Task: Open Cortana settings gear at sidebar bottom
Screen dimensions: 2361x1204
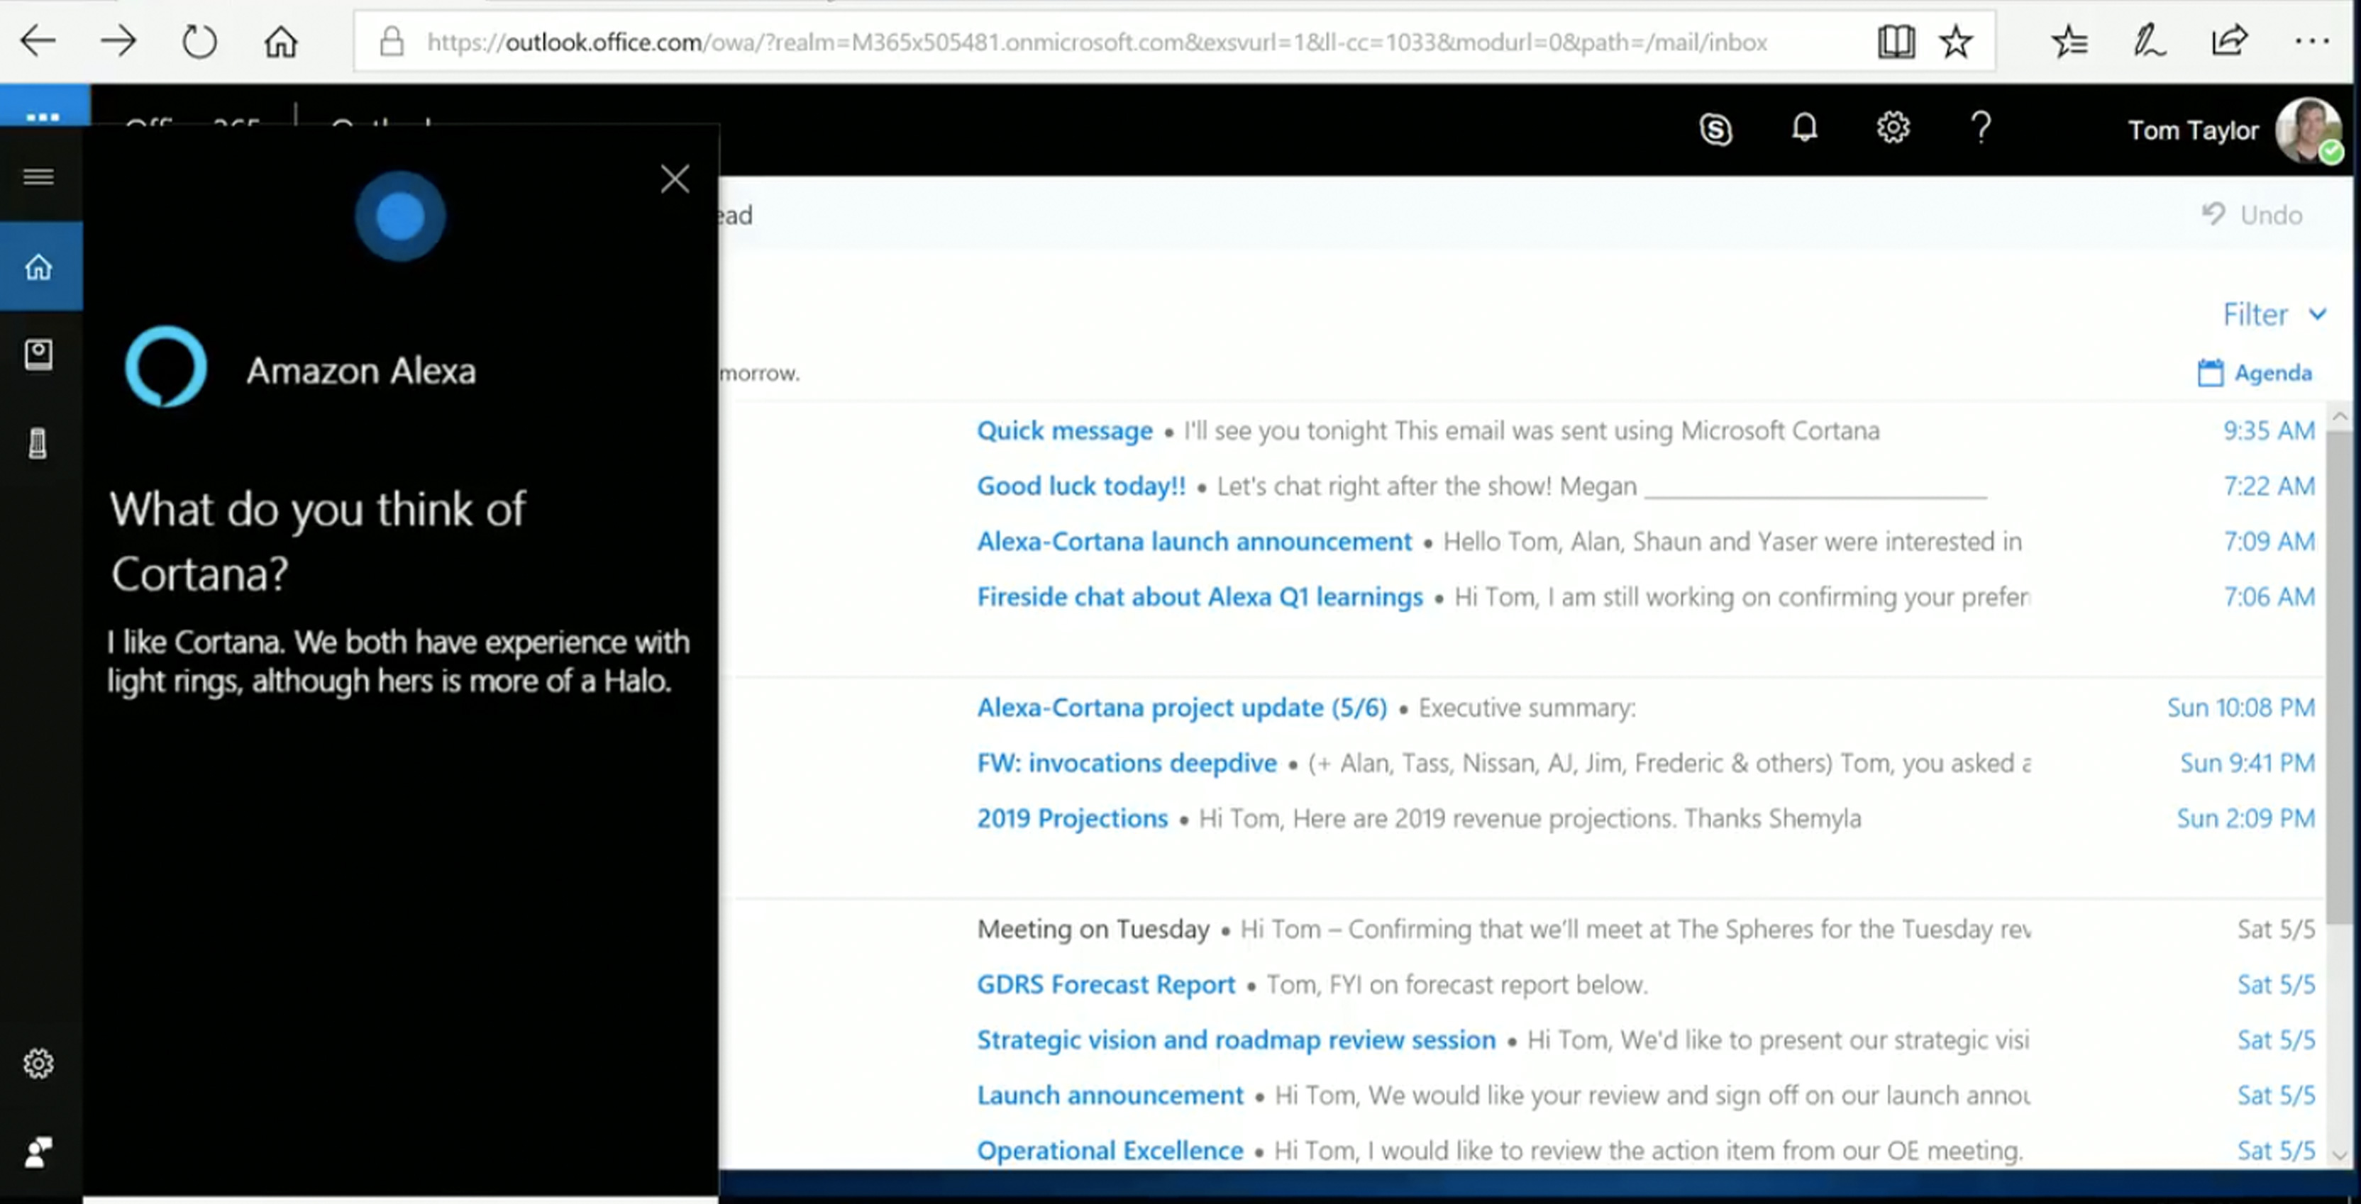Action: click(x=38, y=1064)
